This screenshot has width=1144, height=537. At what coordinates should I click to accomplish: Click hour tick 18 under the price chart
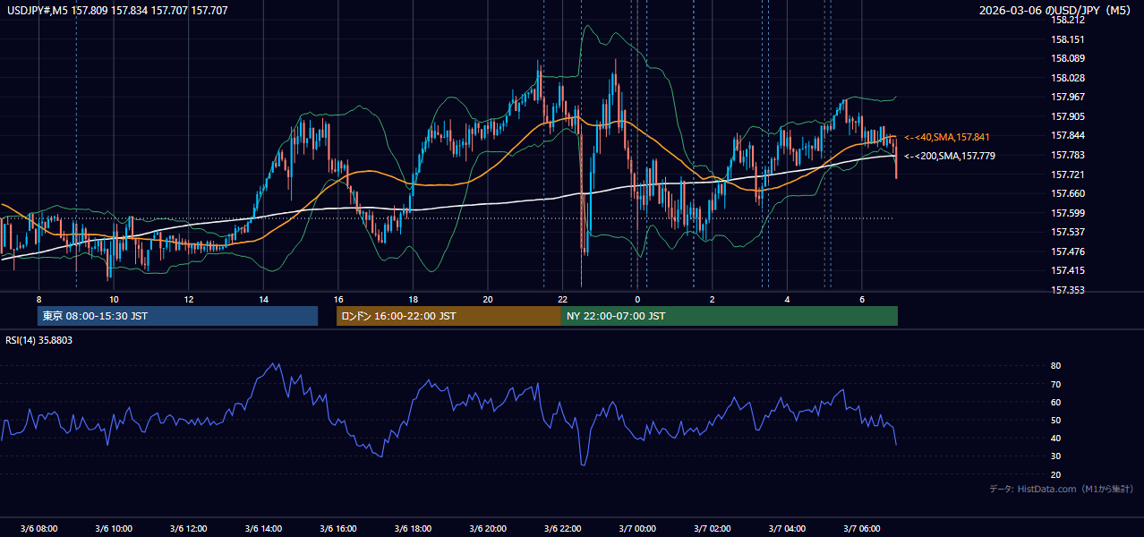tap(413, 299)
